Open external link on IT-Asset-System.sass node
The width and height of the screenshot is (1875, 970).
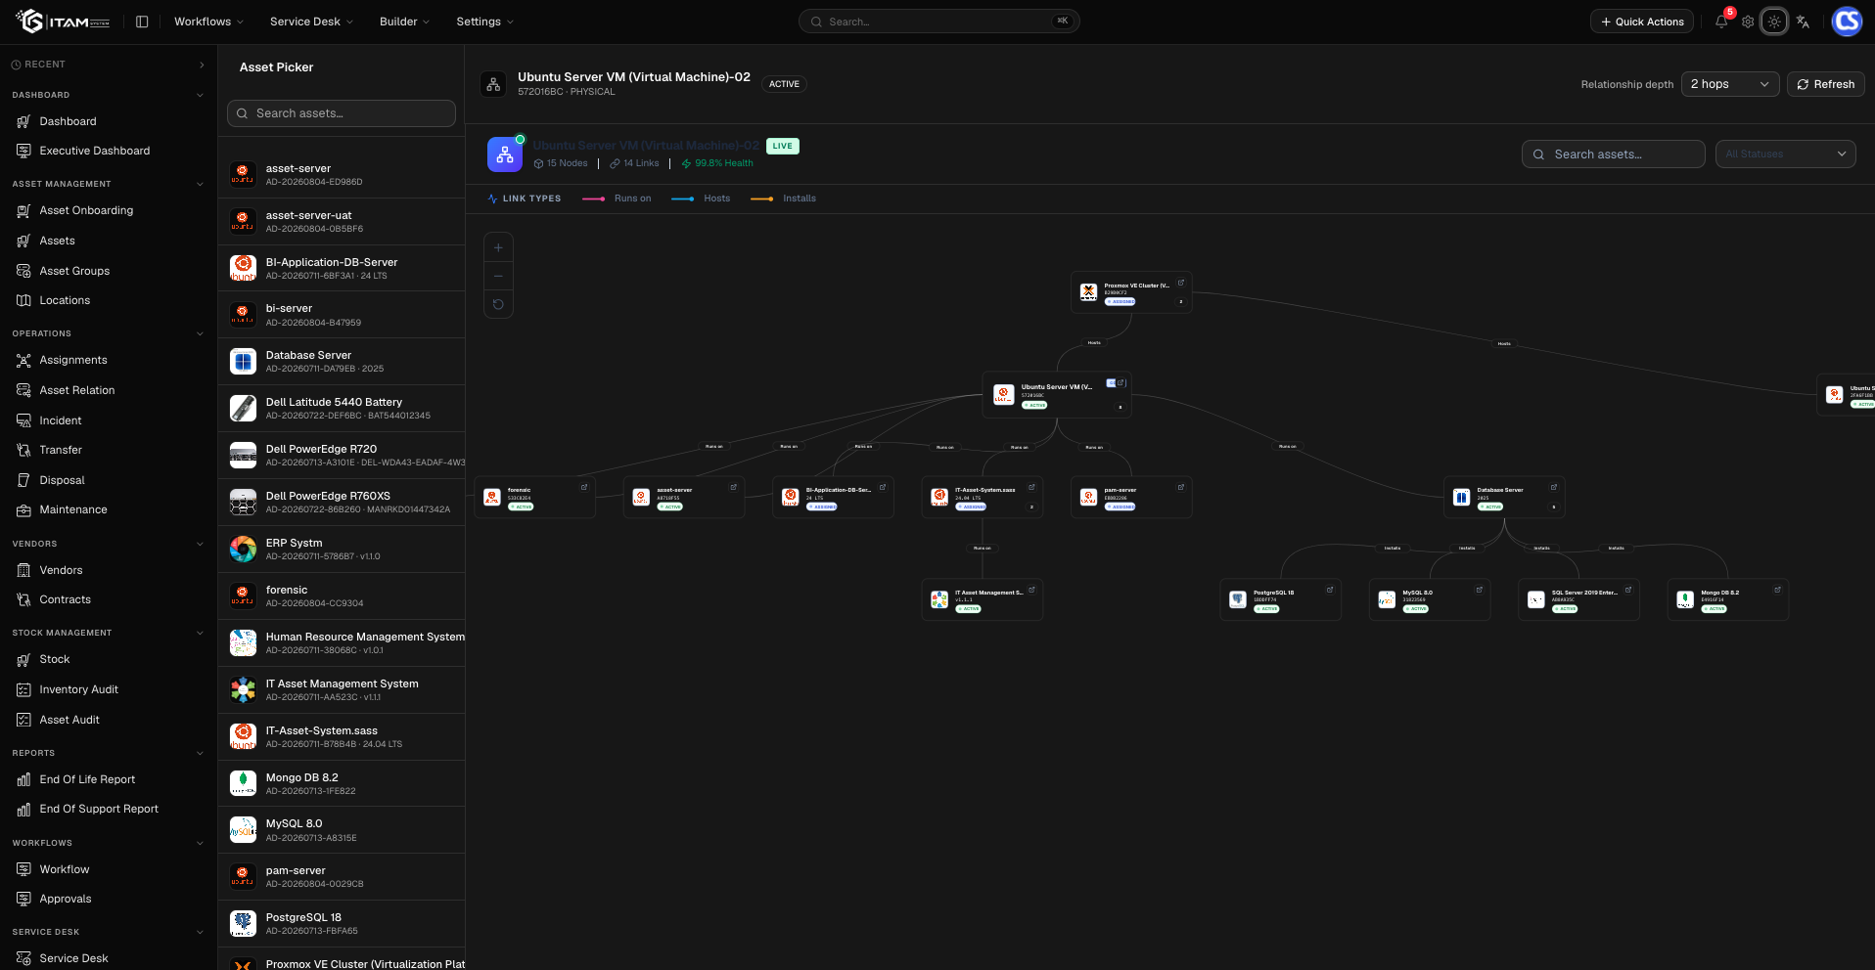pos(1031,487)
